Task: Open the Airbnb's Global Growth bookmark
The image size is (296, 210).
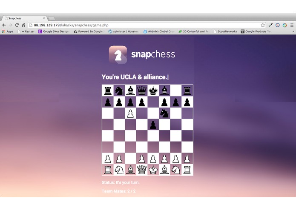Action: pos(159,31)
